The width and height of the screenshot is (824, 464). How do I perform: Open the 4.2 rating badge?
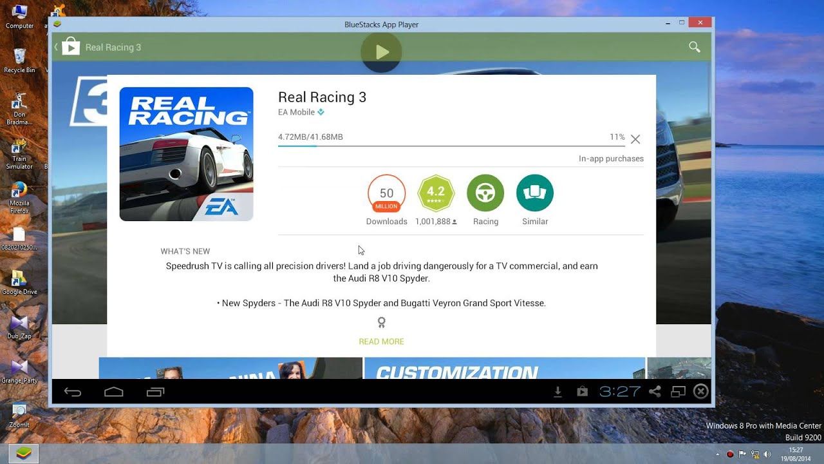(436, 193)
